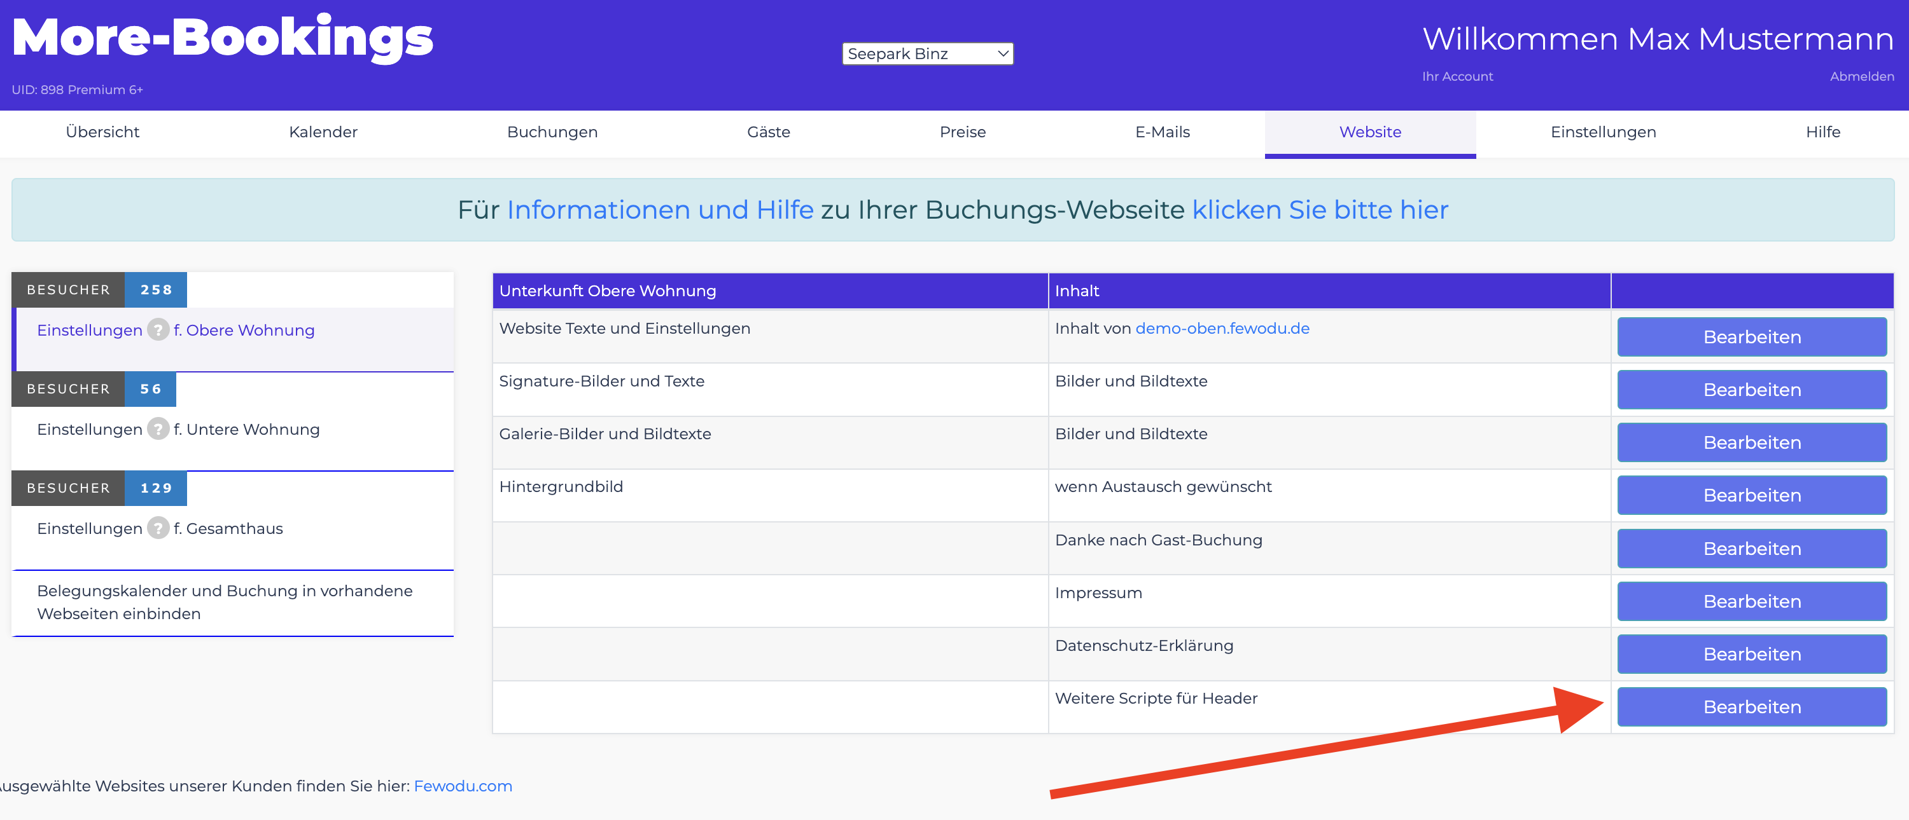This screenshot has height=820, width=1909.
Task: Open the Kalender tab
Action: tap(323, 132)
